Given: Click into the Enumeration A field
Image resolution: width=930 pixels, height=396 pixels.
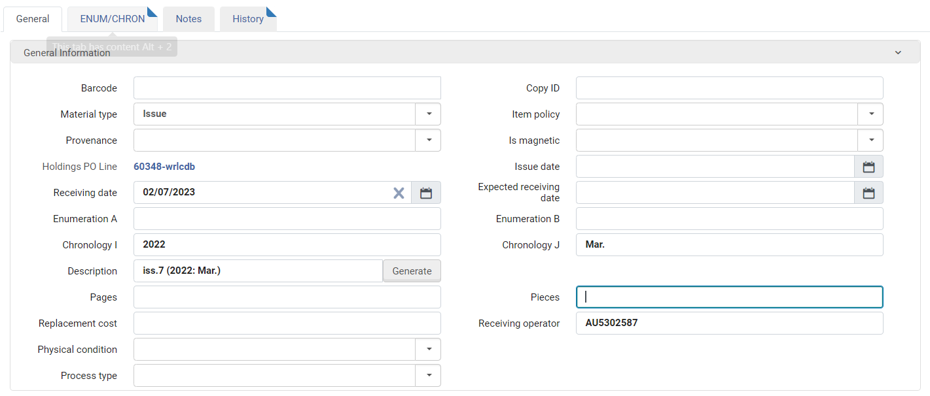Looking at the screenshot, I should [287, 219].
